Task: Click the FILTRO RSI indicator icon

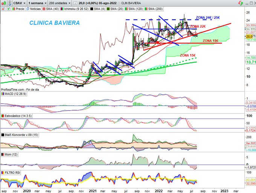Action: click(x=2, y=173)
